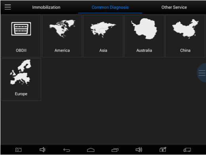Tap the screenshot camera icon
Viewport: 206px width, 155px height.
coord(18,150)
